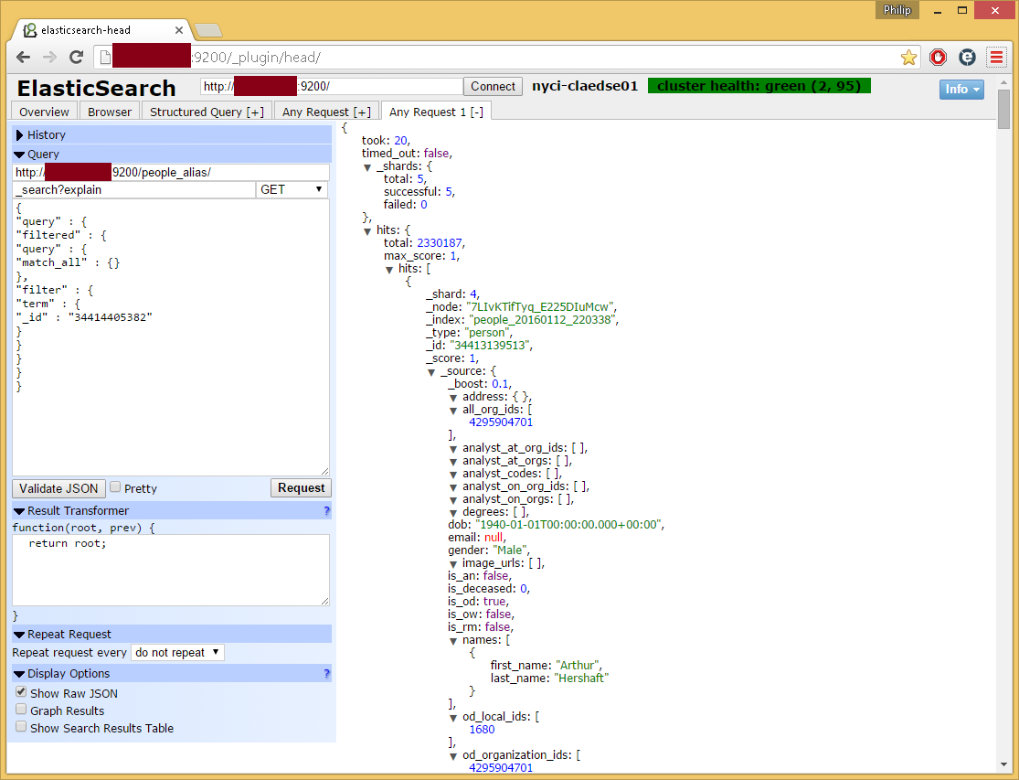Collapse the names array node

click(453, 642)
